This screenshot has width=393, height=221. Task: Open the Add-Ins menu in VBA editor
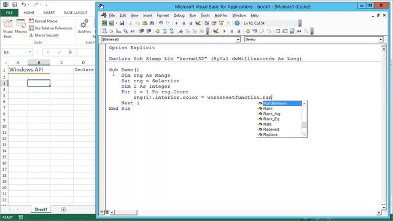coord(221,15)
